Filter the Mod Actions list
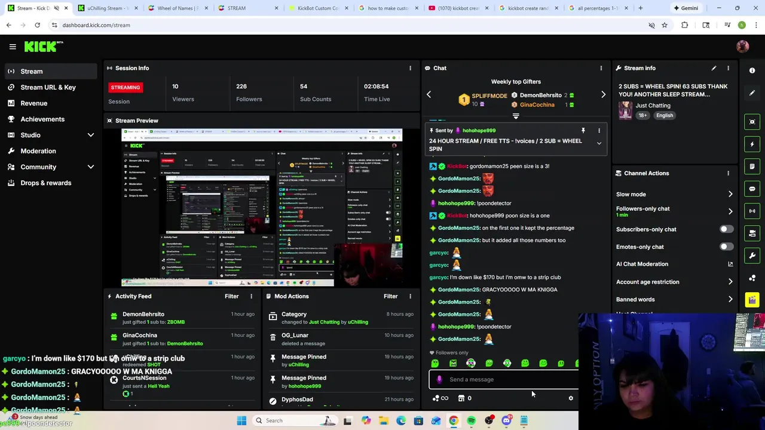Screen dimensions: 765x430 tap(390, 296)
